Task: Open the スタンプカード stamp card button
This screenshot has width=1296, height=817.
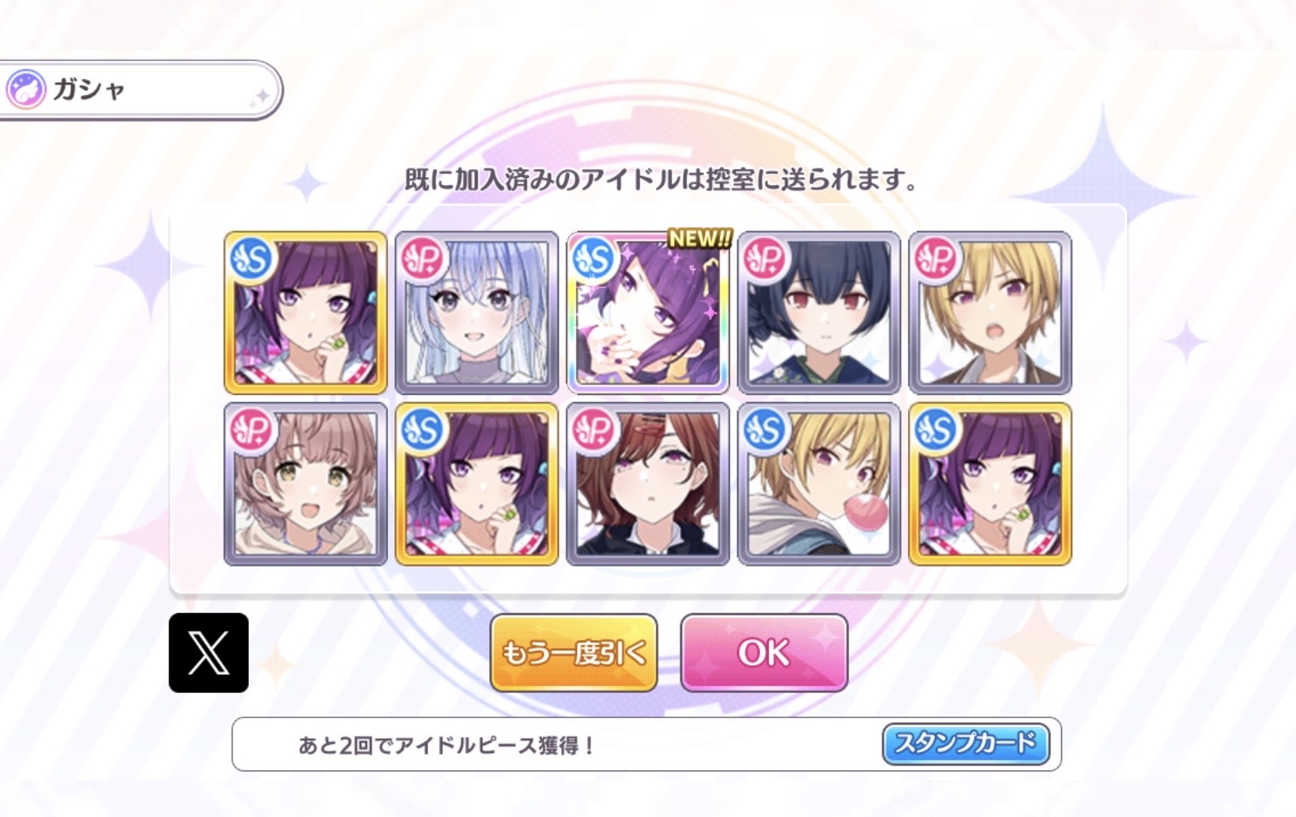Action: click(x=966, y=744)
